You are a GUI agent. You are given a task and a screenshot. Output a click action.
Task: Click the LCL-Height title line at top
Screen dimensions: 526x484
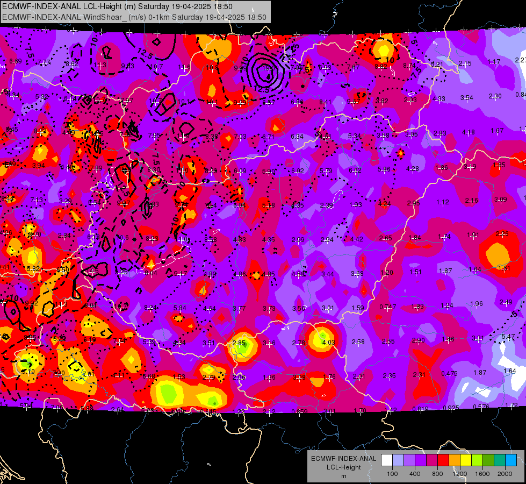point(118,6)
